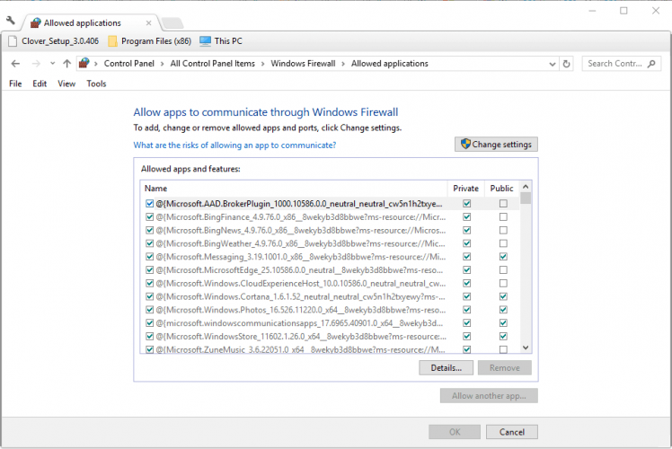Toggle Public checkbox for Cortana

(x=503, y=296)
